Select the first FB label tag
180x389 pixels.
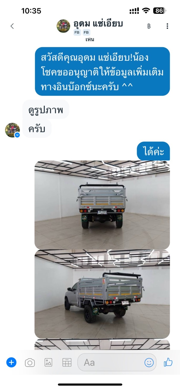(x=77, y=33)
